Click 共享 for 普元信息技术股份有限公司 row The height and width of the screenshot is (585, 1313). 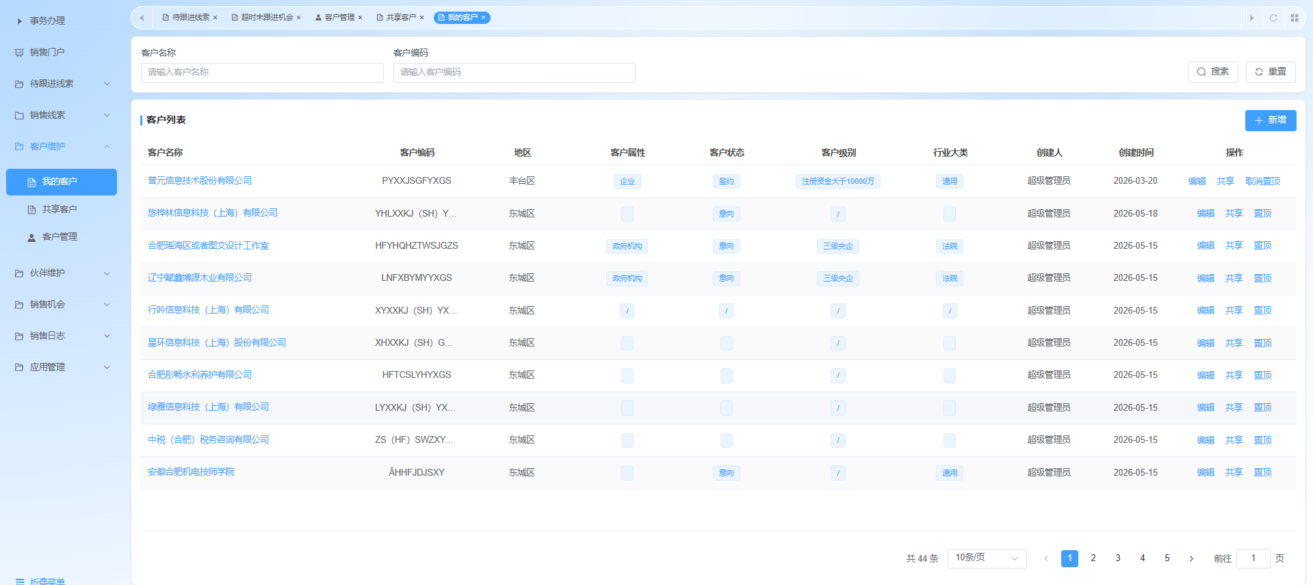click(1225, 181)
